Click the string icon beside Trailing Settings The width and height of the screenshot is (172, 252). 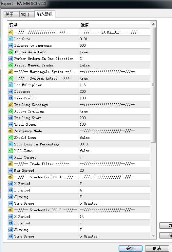point(10,105)
